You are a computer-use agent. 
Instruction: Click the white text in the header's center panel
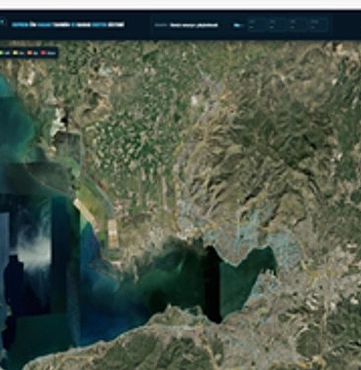[x=194, y=25]
